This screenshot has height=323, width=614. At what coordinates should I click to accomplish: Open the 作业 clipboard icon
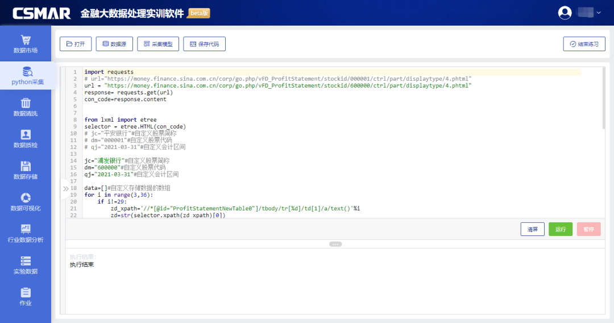click(26, 292)
